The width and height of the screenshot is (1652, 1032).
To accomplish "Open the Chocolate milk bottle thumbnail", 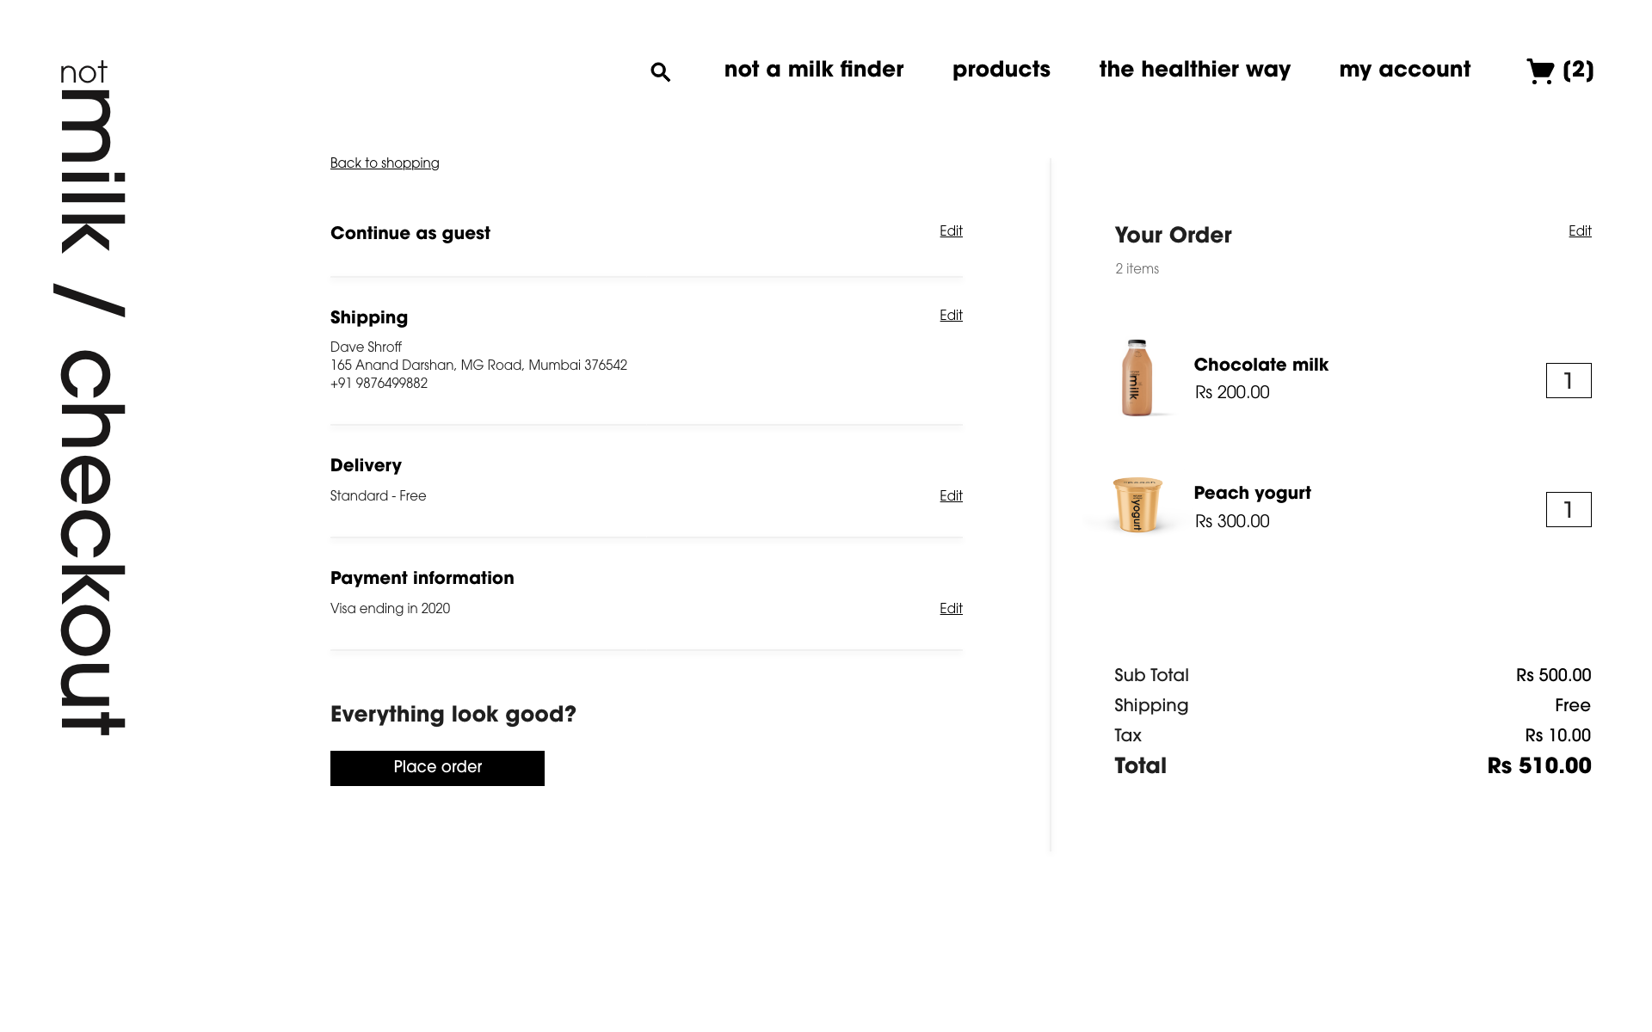I will pos(1137,378).
